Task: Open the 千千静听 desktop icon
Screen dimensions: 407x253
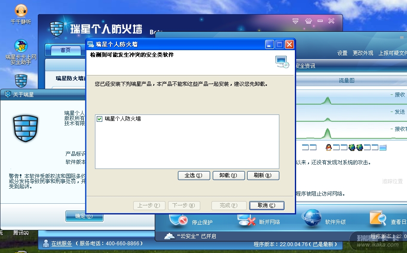Action: (21, 11)
